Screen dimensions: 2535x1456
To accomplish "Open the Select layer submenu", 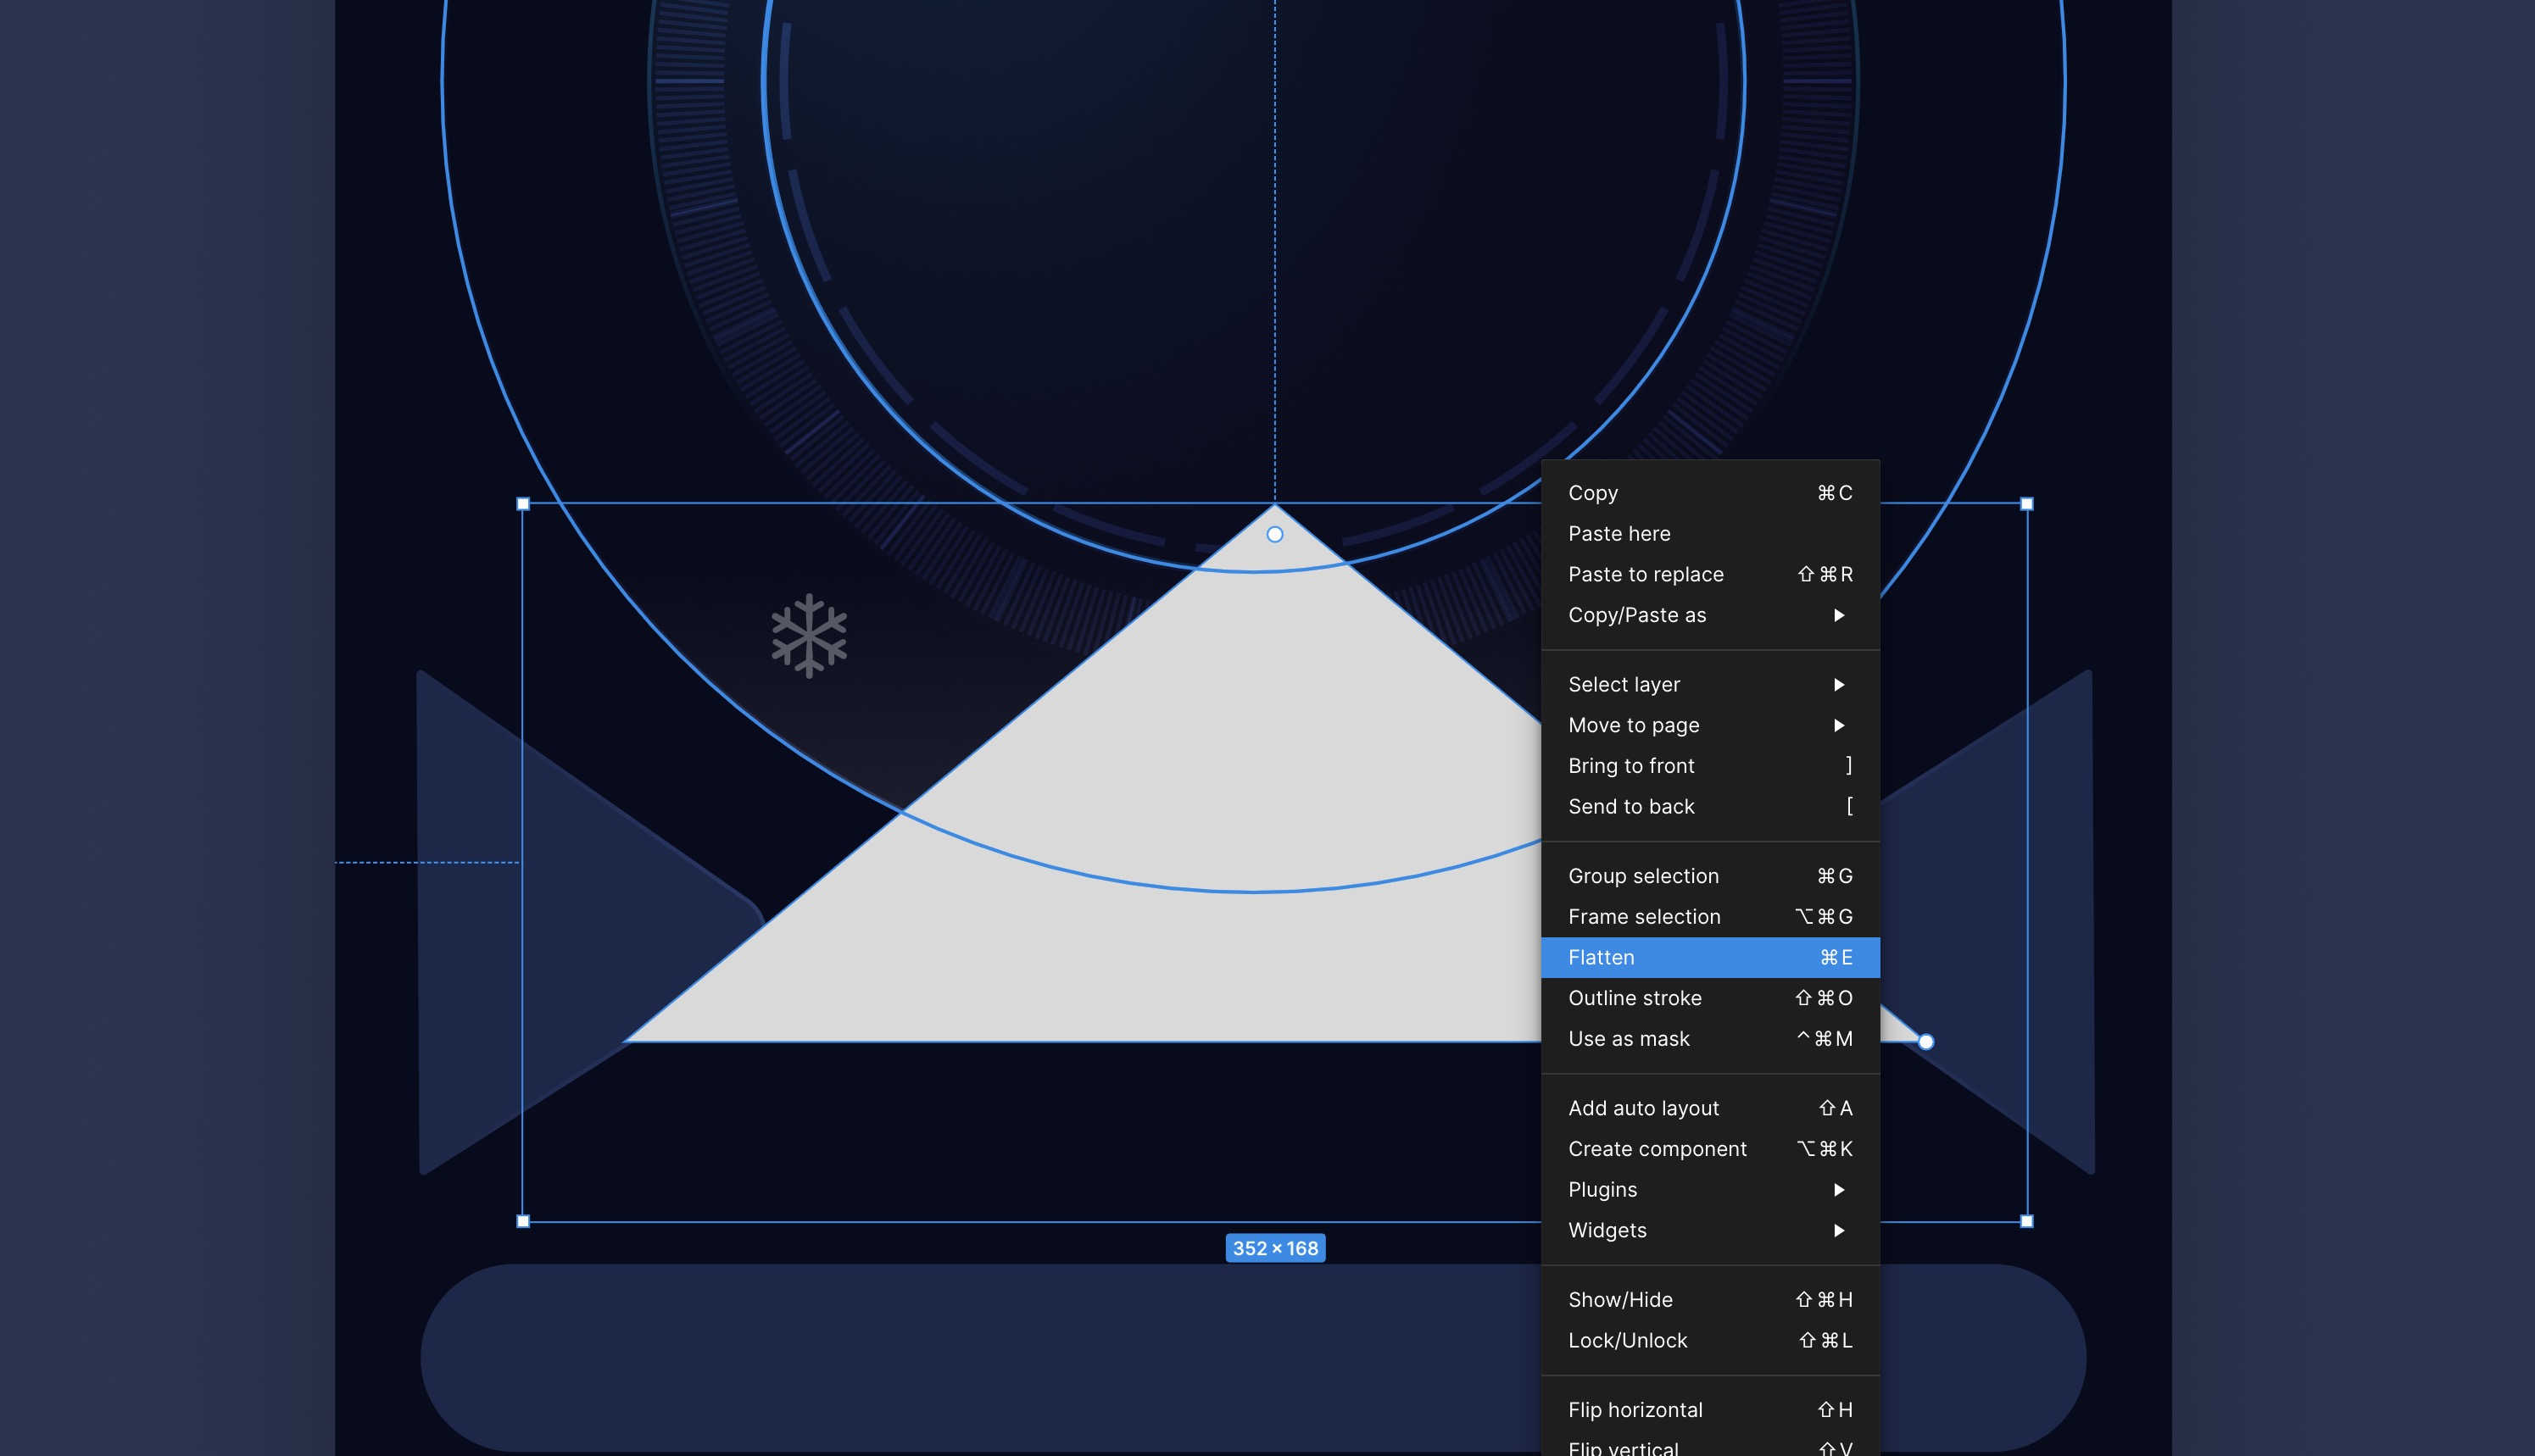I will [x=1624, y=684].
